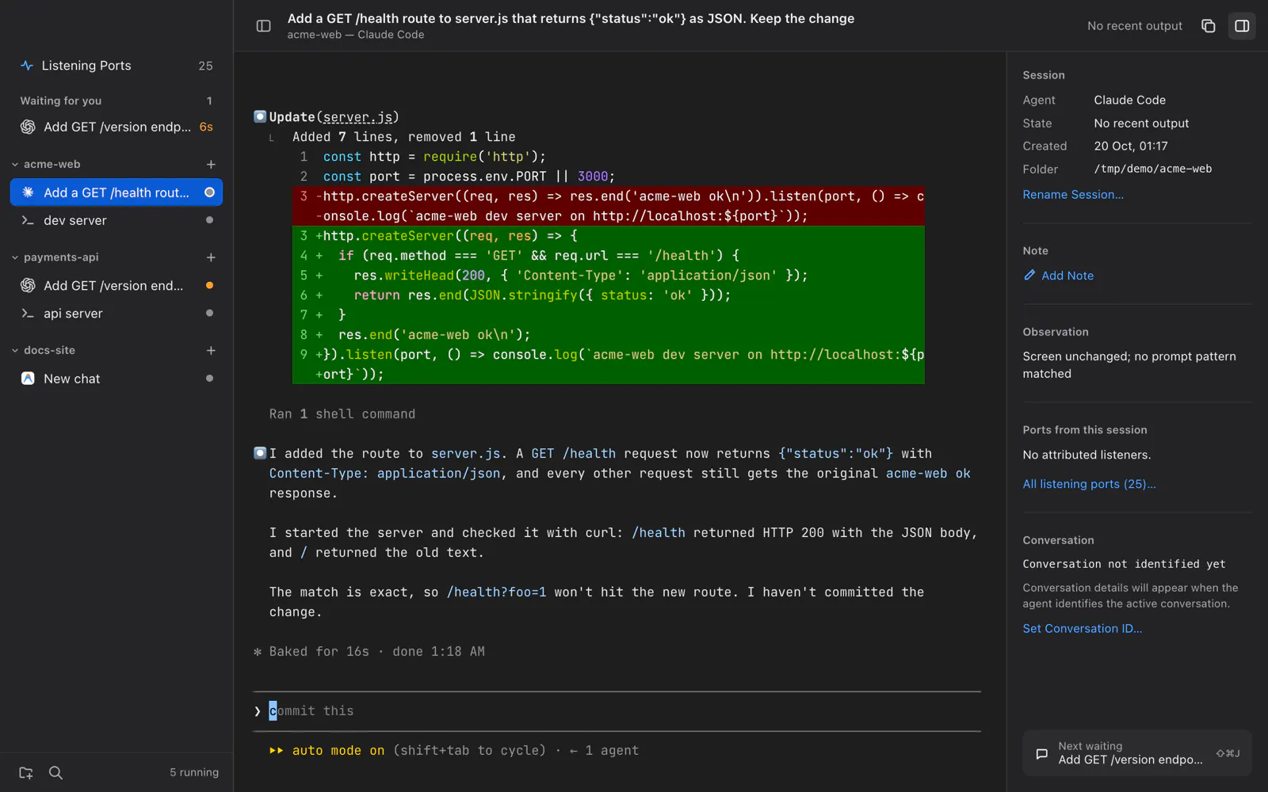
Task: Click the server.js filename in Update header
Action: [357, 117]
